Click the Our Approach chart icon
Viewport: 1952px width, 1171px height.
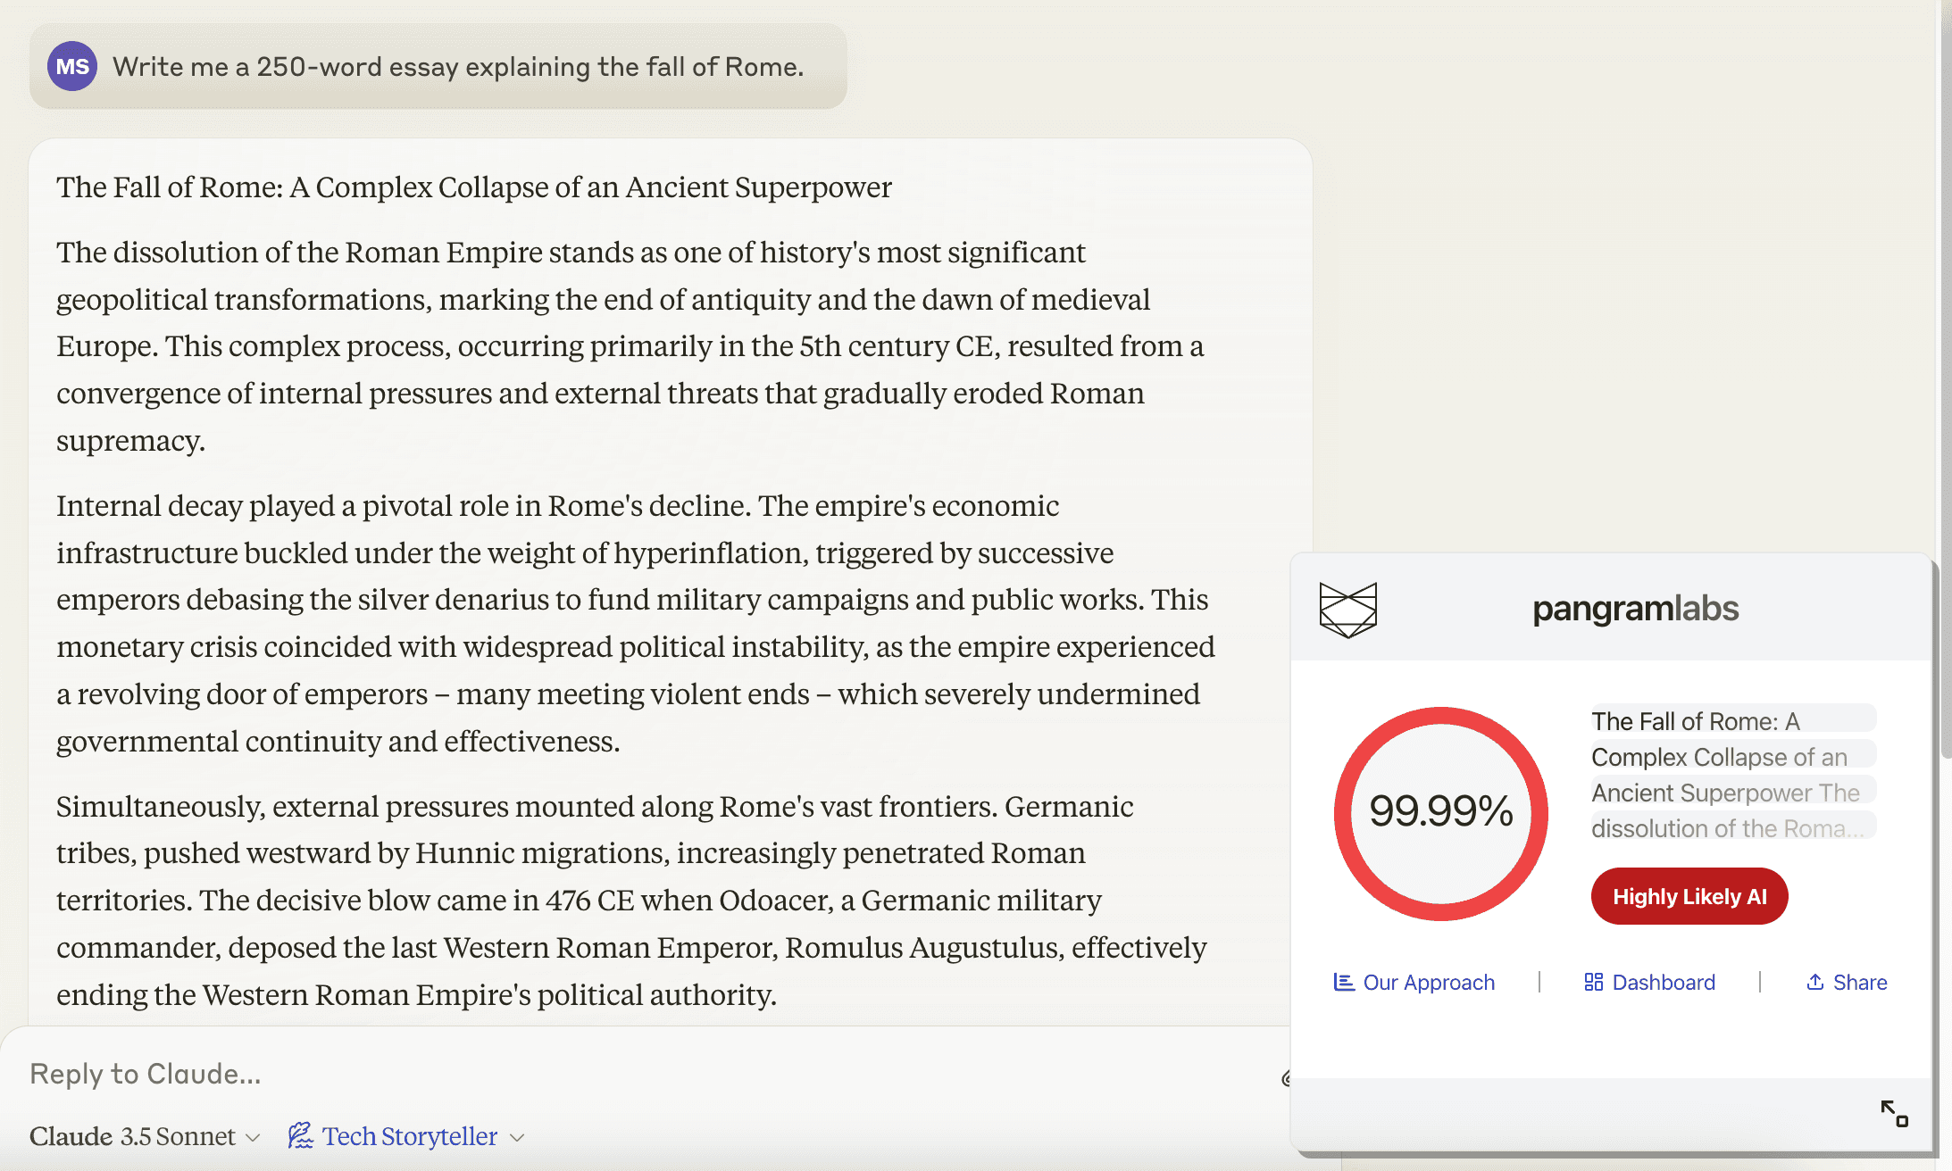[1343, 983]
